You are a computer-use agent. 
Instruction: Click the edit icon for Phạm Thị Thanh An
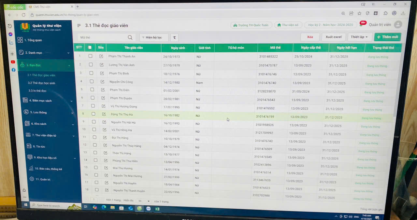pyautogui.click(x=101, y=56)
